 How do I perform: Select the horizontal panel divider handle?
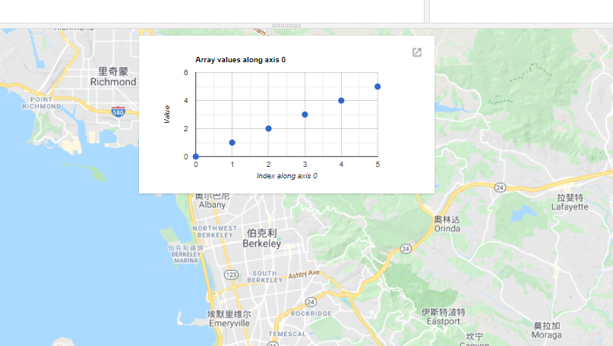[286, 25]
